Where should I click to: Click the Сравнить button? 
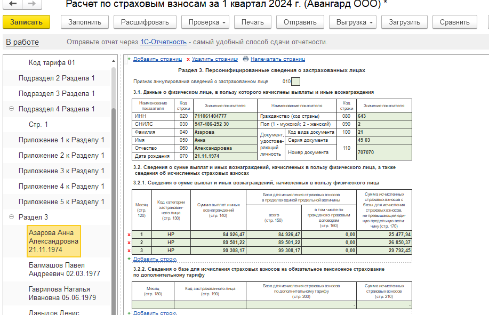point(455,22)
